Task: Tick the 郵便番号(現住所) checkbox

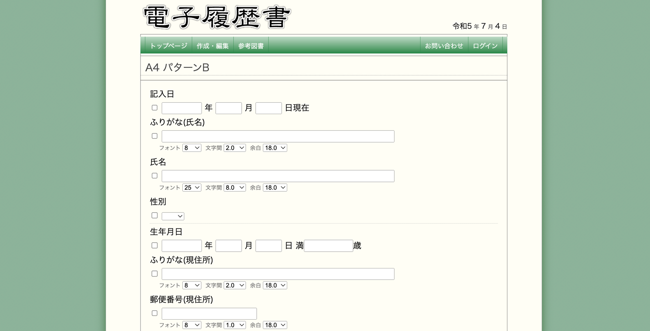Action: [x=154, y=313]
